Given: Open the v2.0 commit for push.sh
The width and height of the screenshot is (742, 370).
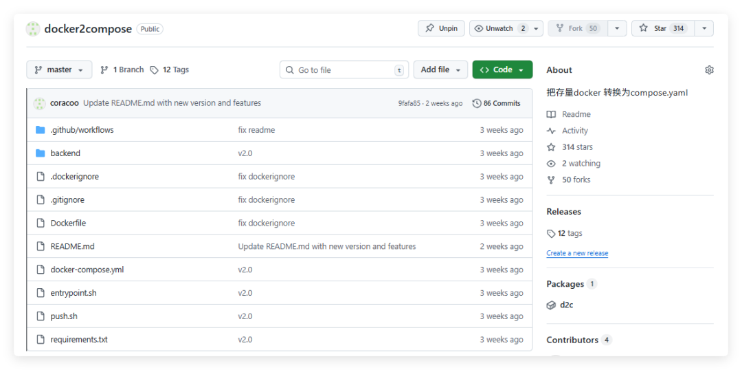Looking at the screenshot, I should pos(245,316).
